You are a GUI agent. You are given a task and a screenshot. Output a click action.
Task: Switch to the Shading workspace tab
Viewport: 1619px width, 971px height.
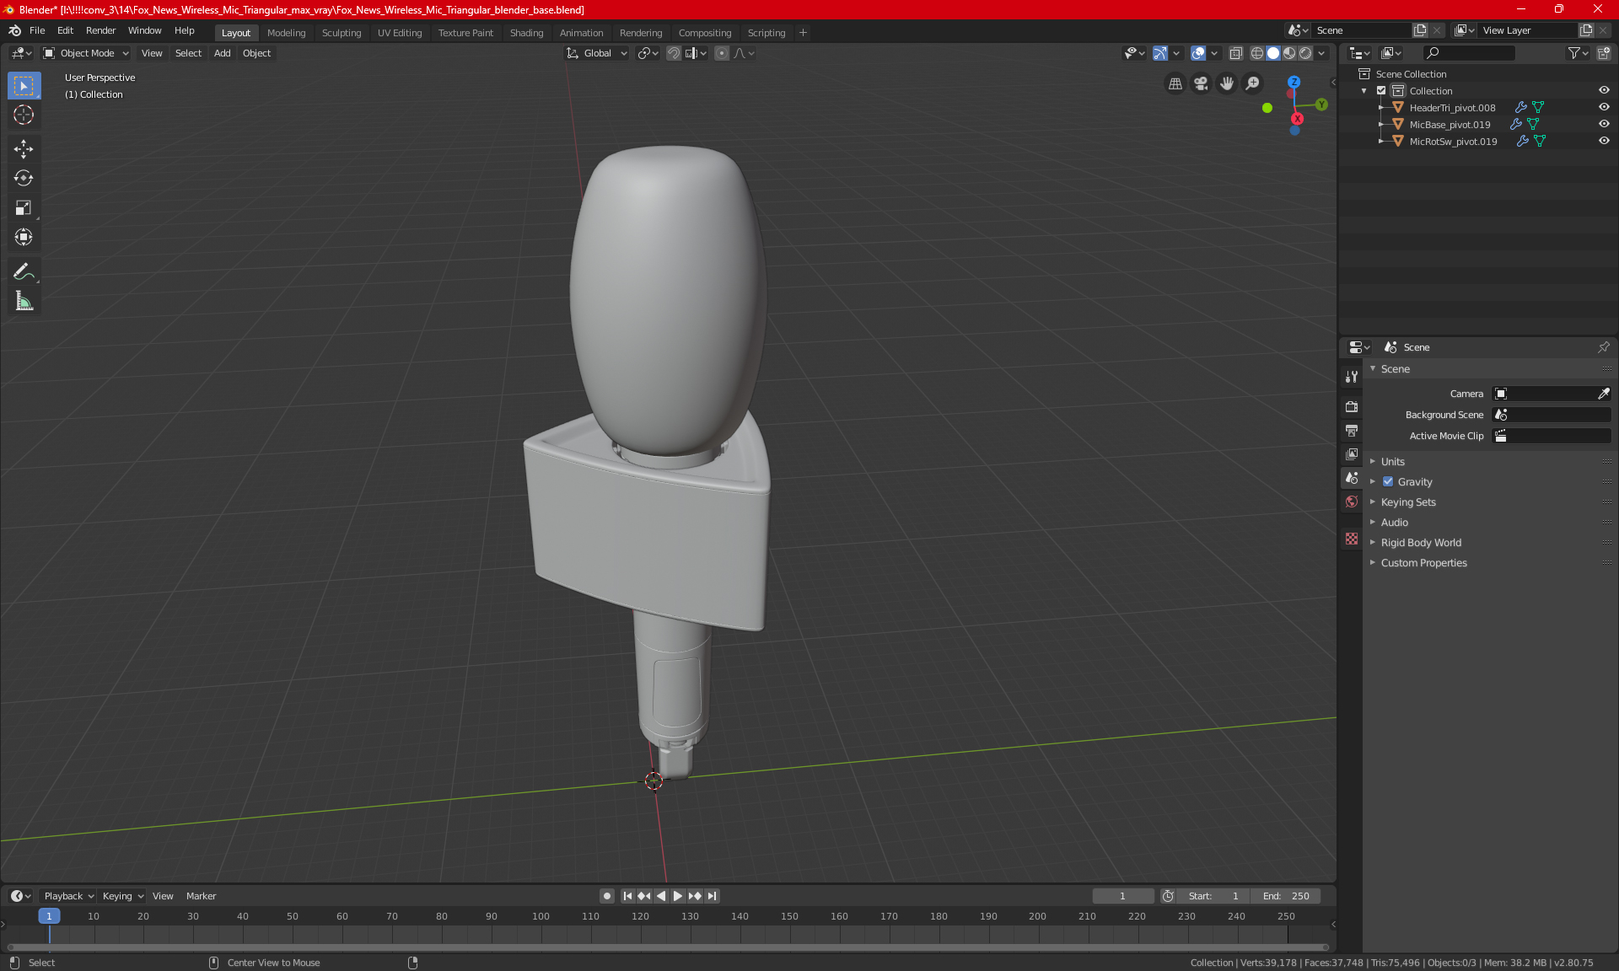tap(526, 33)
